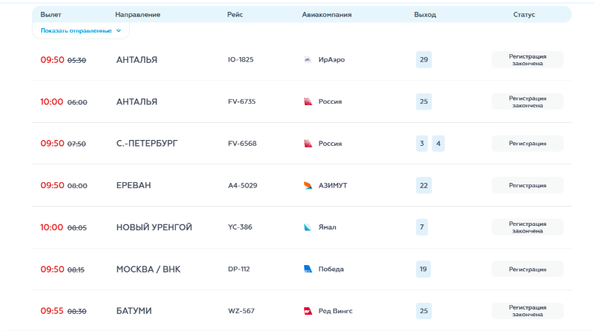The width and height of the screenshot is (594, 331).
Task: Click new time 10:00 for Новый Уренгой
Action: pos(52,227)
